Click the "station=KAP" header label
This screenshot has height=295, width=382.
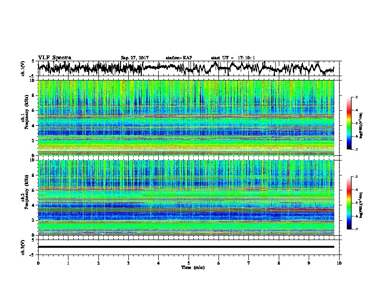pos(179,58)
